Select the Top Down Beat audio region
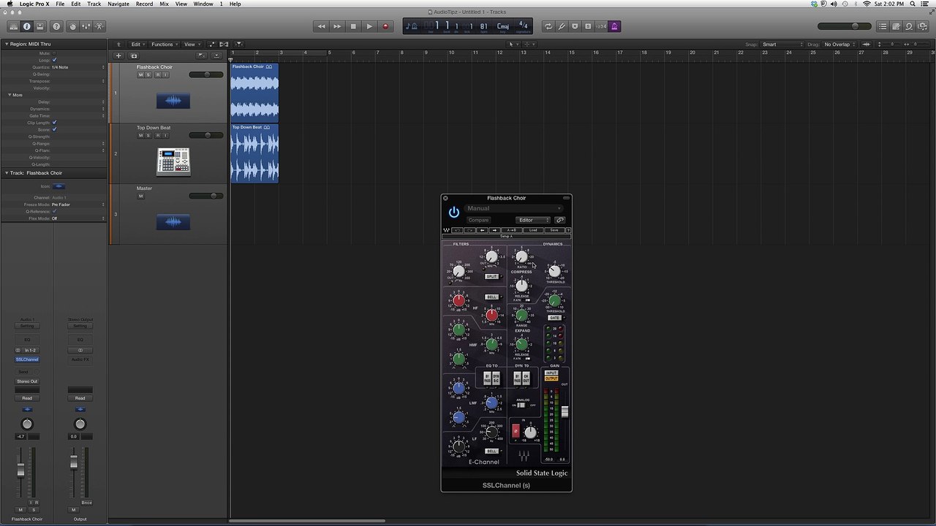Screen dimensions: 936x526 coord(254,153)
